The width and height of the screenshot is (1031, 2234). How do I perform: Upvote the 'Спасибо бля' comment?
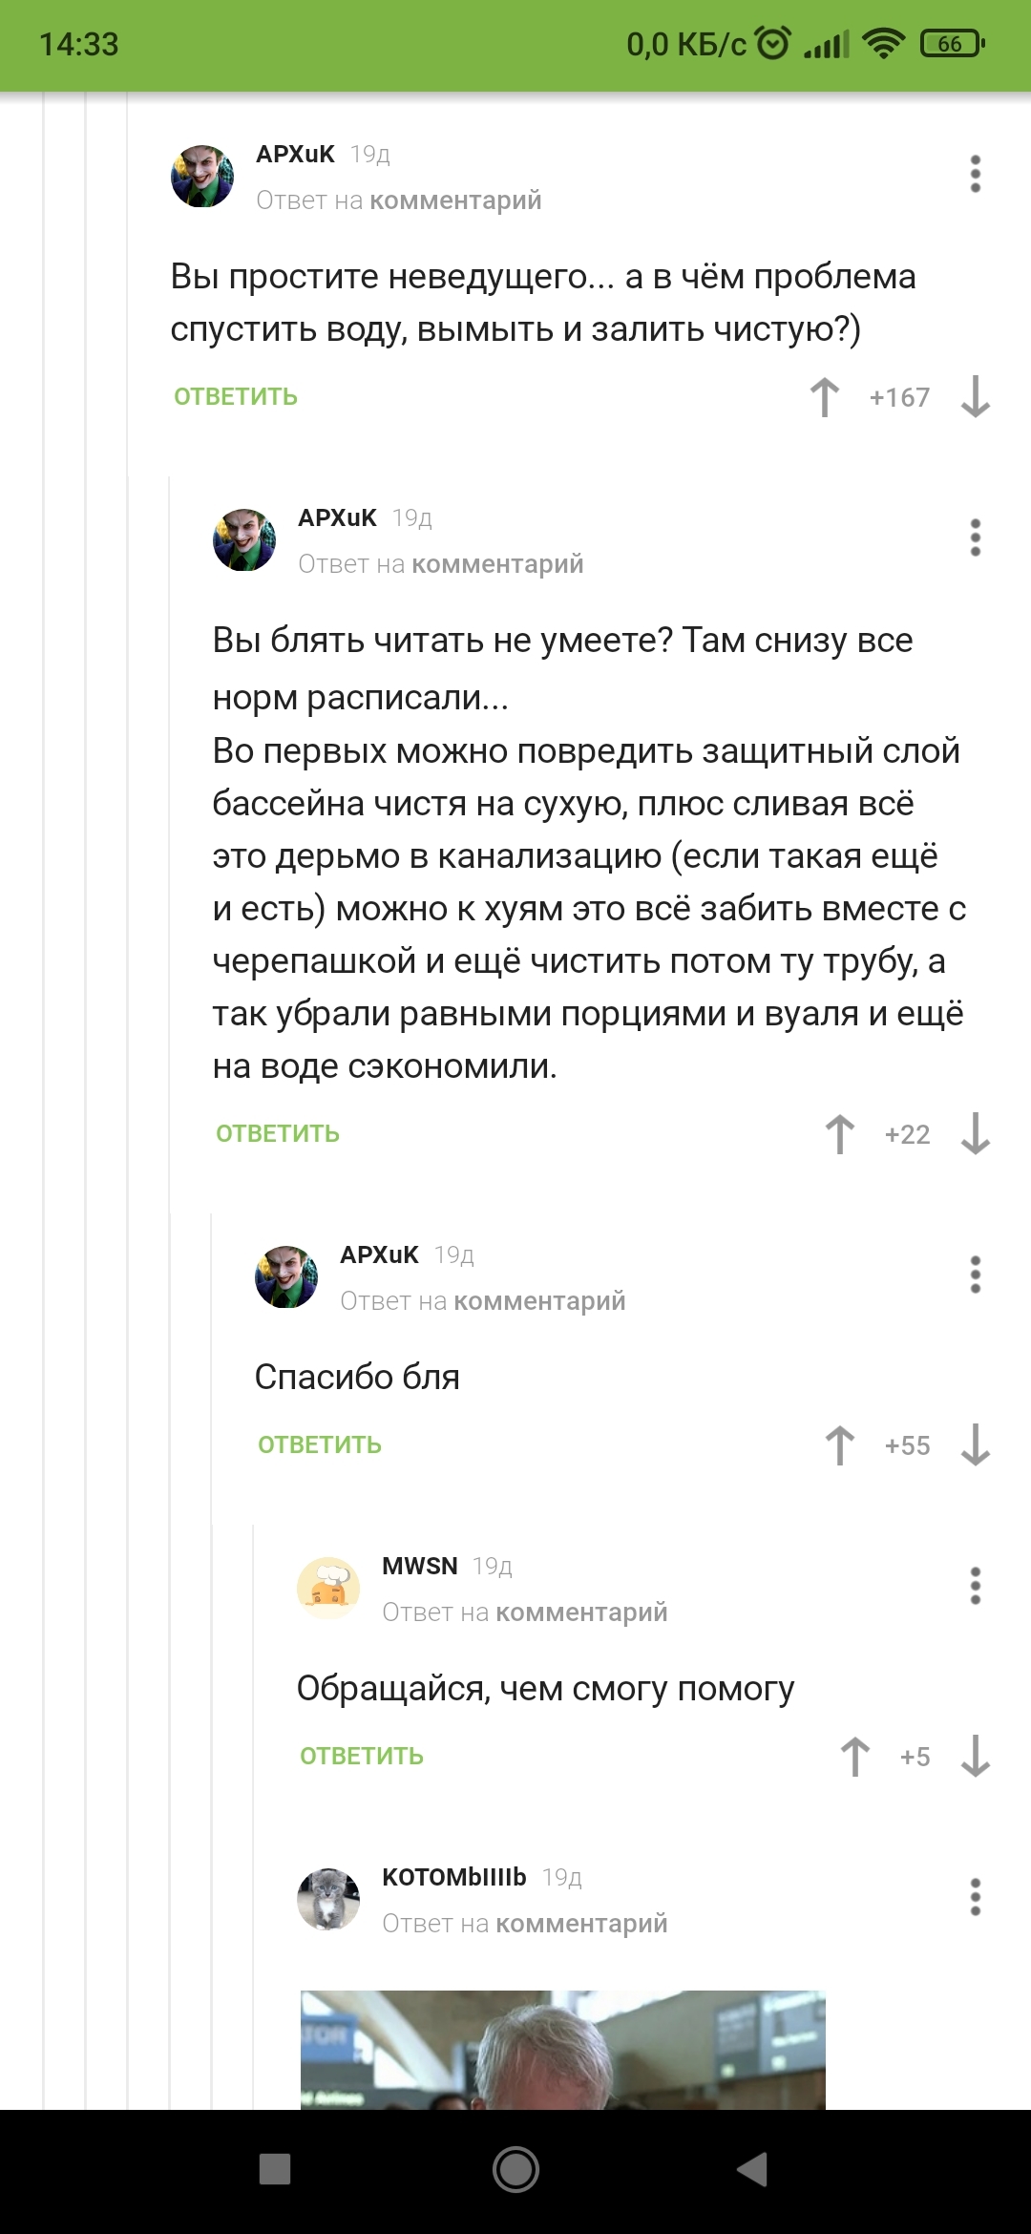(x=840, y=1445)
